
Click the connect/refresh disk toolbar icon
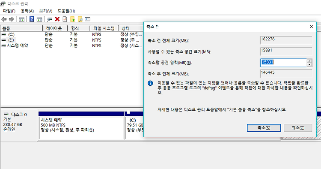(x=49, y=19)
